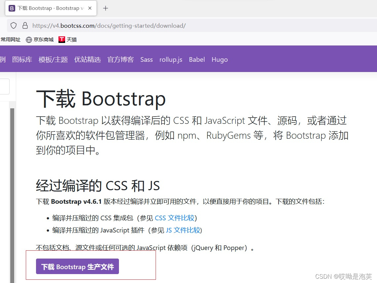Click the globe icon for 京东商城
The image size is (377, 283).
point(29,40)
